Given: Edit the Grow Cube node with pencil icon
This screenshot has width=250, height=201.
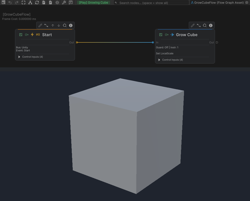Looking at the screenshot, I should pyautogui.click(x=192, y=25).
